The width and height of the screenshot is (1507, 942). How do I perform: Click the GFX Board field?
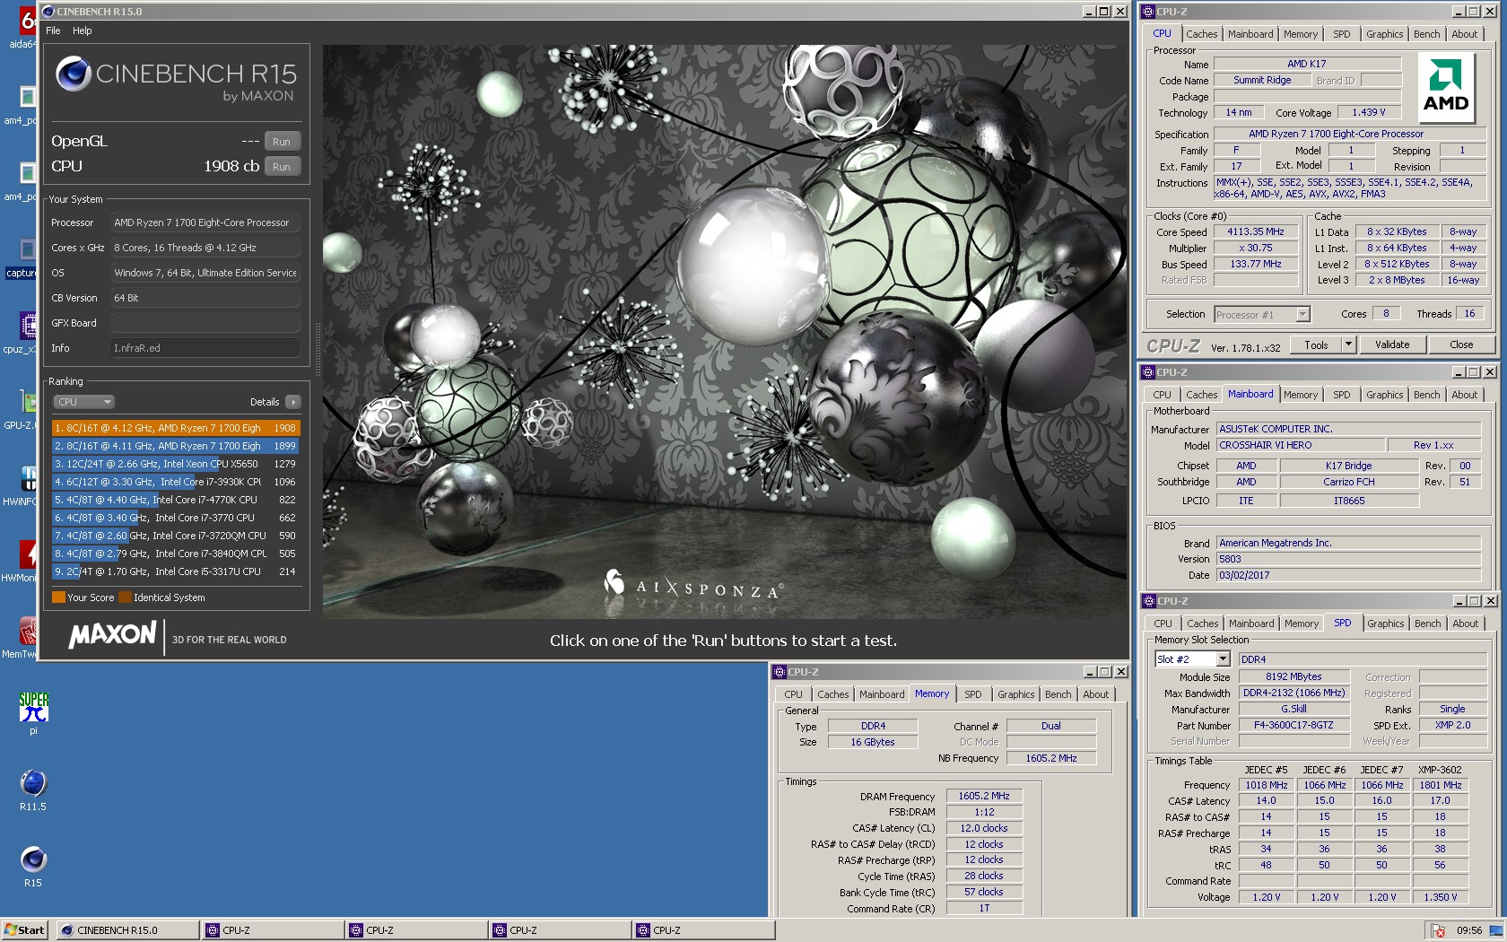click(x=205, y=323)
